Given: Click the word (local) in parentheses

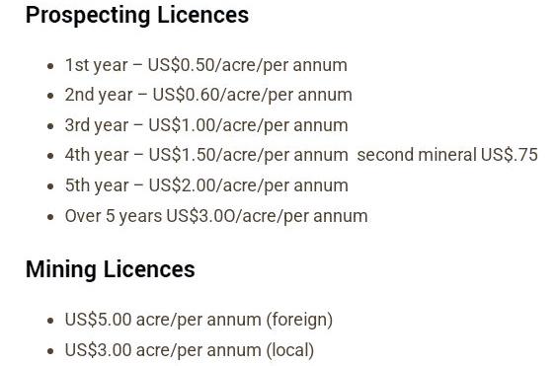Looking at the screenshot, I should tap(290, 350).
